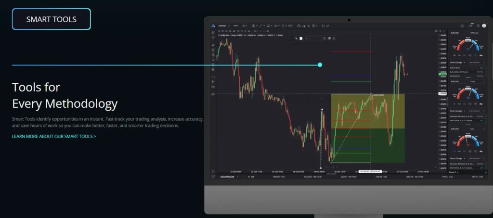Click the cyan slider dot on the line
Screen dimensions: 493x218
point(320,64)
